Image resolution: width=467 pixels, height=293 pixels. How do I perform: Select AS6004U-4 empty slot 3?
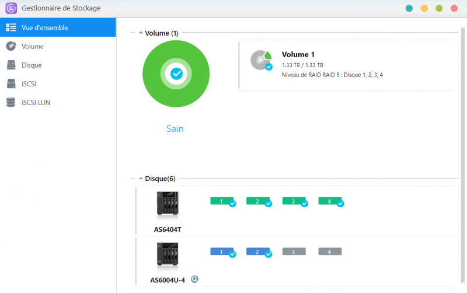point(294,252)
